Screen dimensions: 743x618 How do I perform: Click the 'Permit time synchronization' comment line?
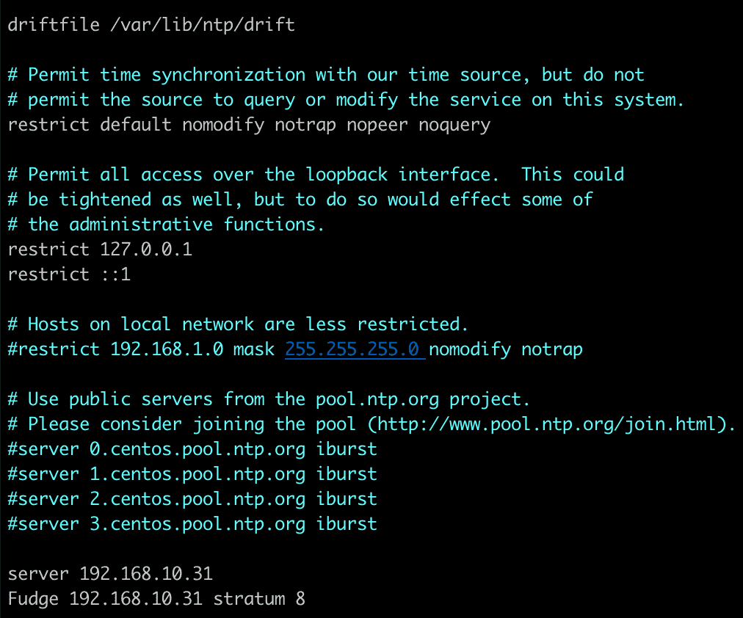coord(326,75)
